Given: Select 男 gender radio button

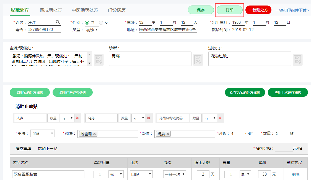Looking at the screenshot, I should [x=87, y=23].
